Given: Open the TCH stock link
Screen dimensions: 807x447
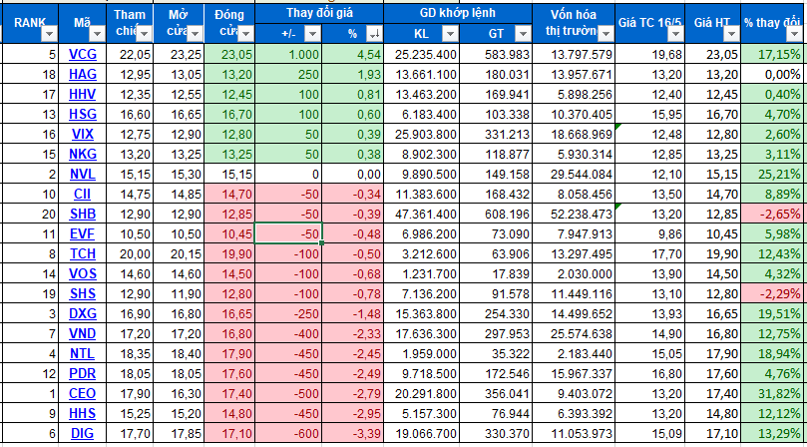Looking at the screenshot, I should click(83, 253).
